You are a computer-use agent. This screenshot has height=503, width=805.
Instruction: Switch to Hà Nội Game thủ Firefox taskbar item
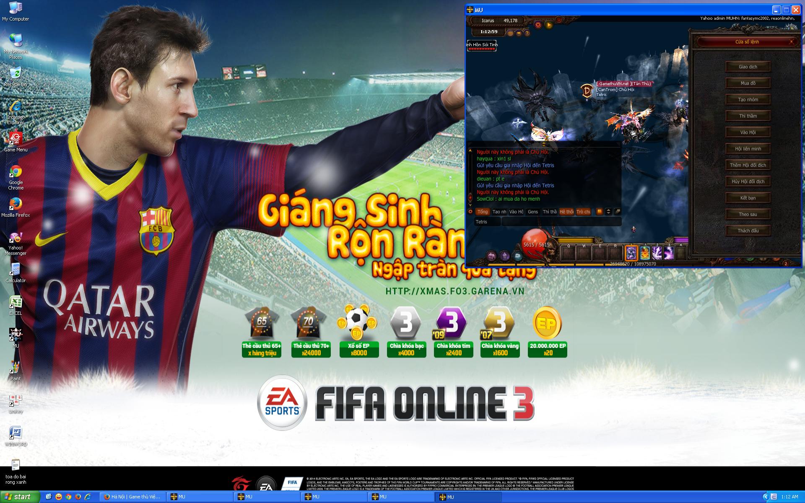tap(133, 497)
